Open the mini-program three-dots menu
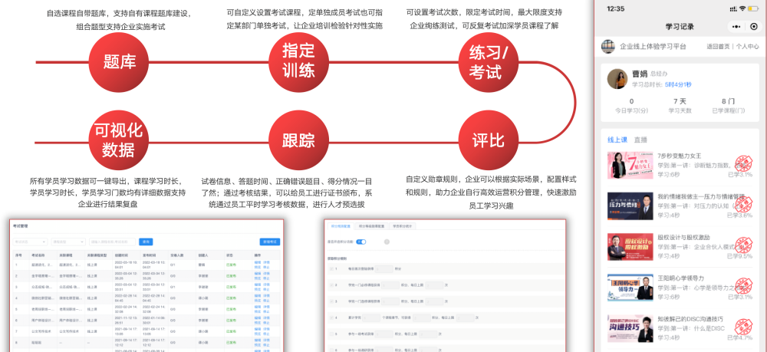 click(736, 26)
